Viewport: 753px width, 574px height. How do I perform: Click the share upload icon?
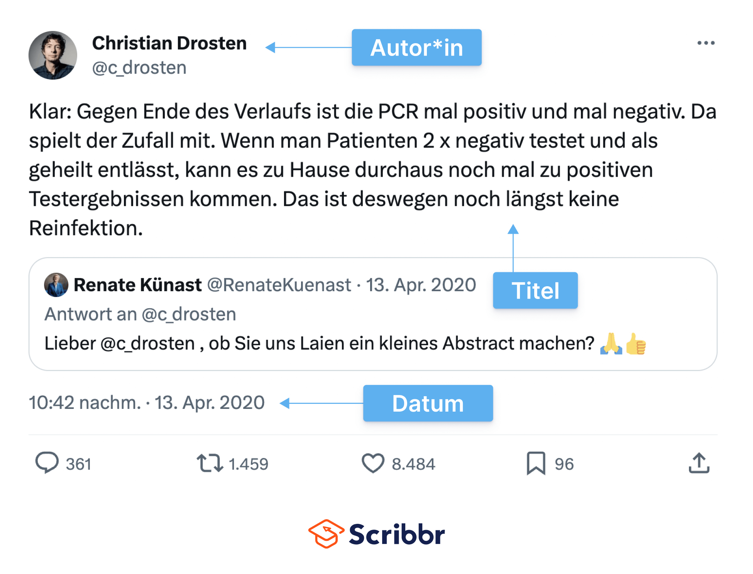pyautogui.click(x=699, y=463)
